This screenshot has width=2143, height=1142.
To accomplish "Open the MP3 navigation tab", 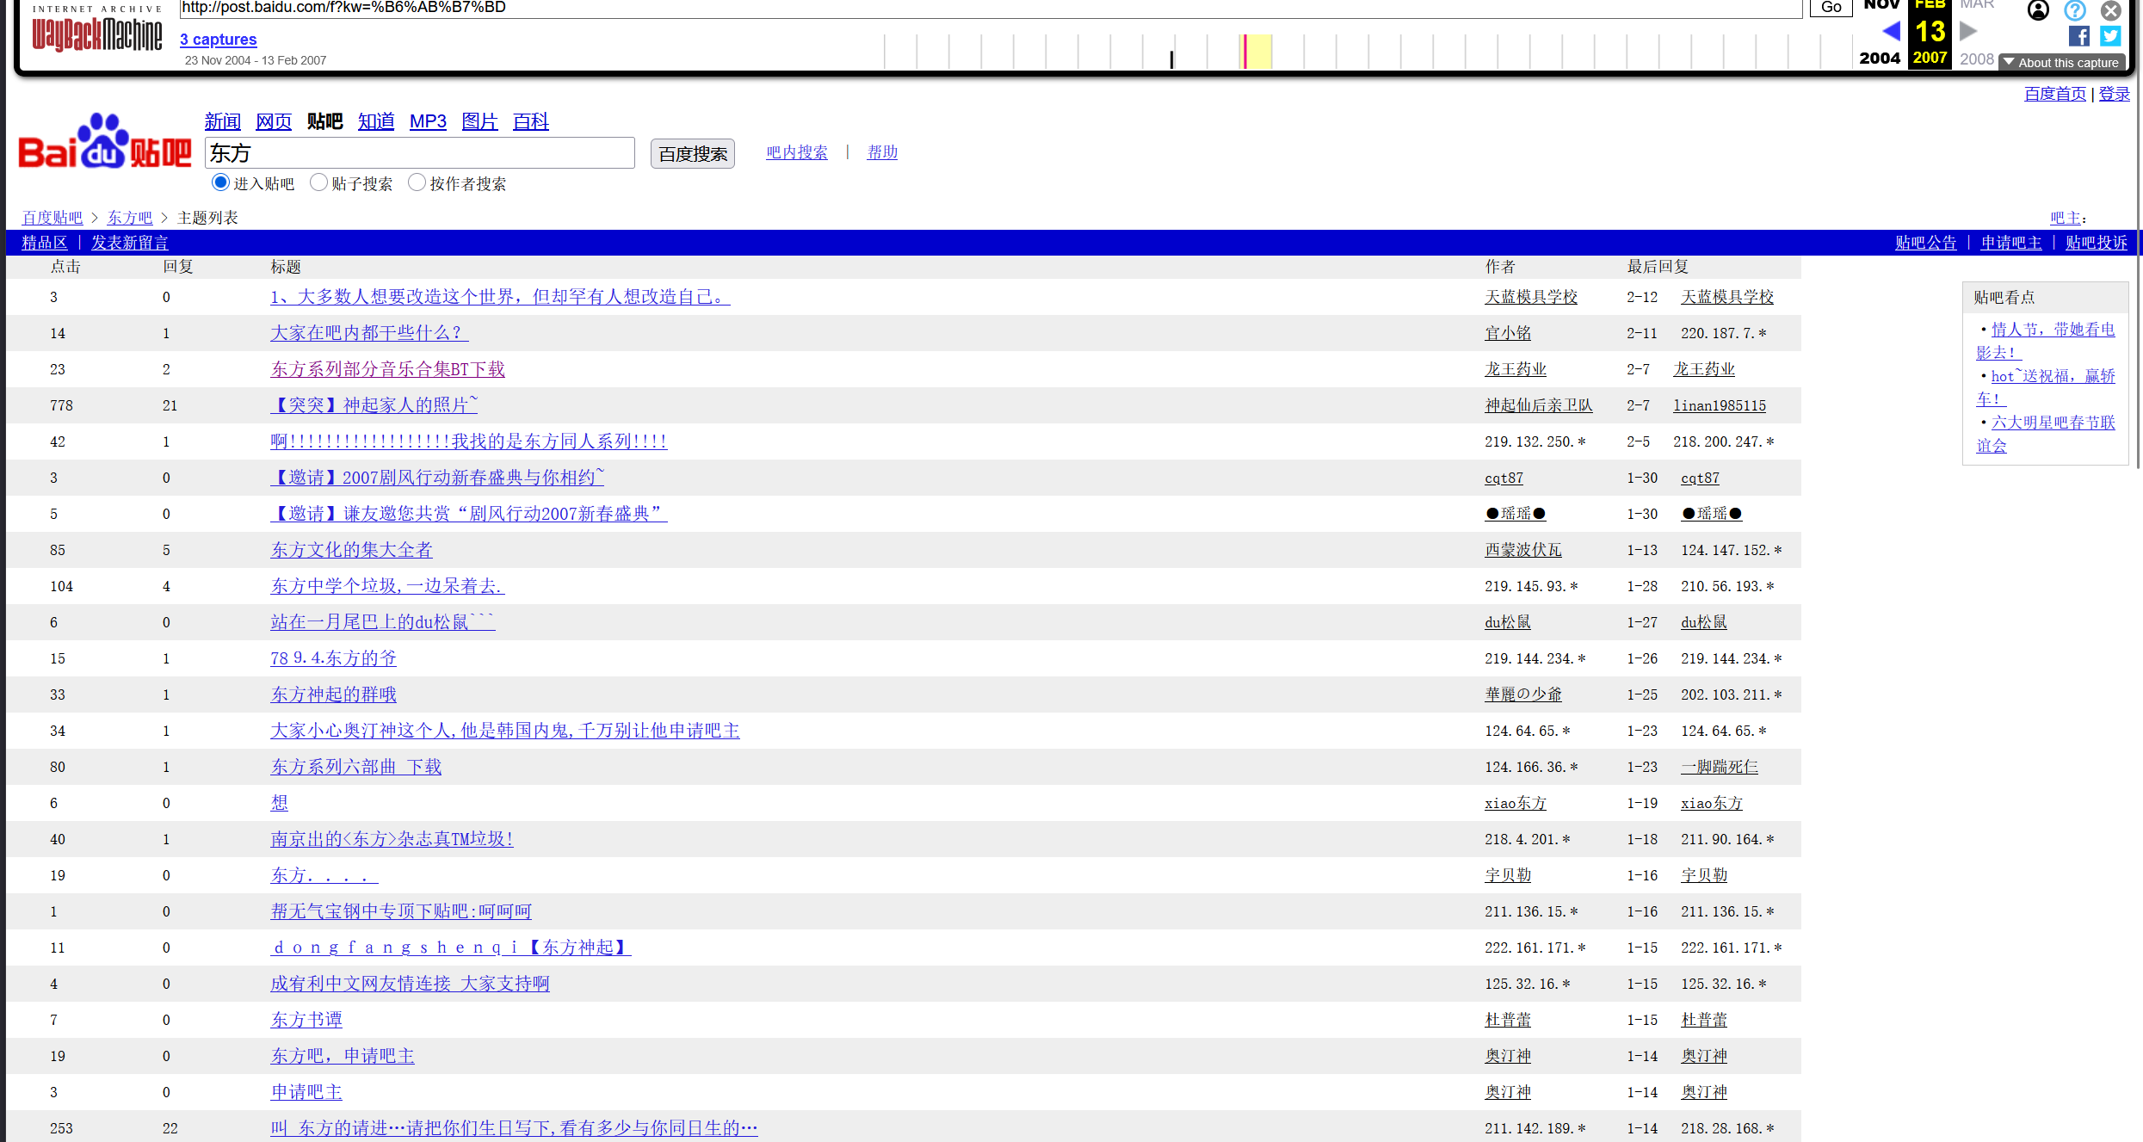I will 428,121.
